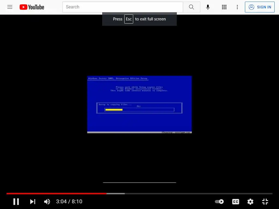Sign in with the SIGN IN button
This screenshot has height=209, width=279.
(260, 7)
